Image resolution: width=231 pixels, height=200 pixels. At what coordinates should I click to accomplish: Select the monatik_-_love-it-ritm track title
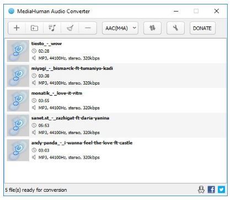57,93
